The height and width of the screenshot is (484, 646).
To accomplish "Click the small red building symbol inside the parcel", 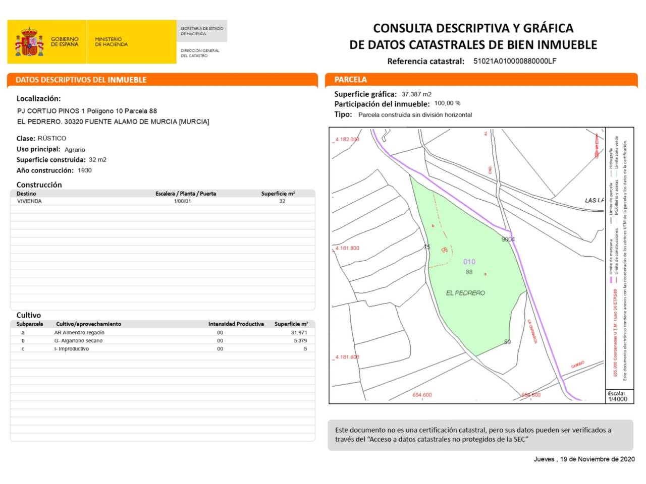I will pos(445,250).
